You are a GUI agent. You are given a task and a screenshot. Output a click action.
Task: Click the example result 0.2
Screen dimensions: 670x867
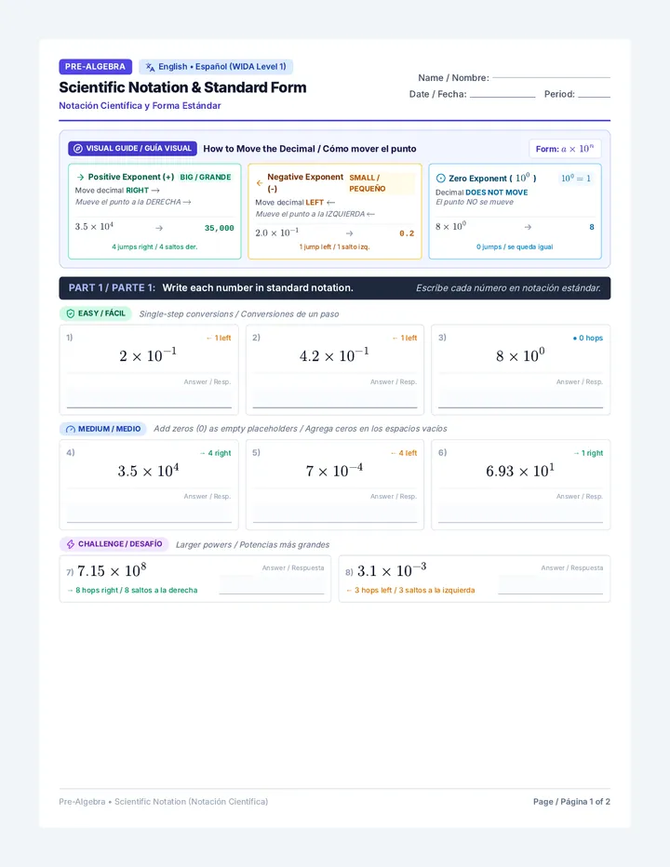pyautogui.click(x=407, y=233)
